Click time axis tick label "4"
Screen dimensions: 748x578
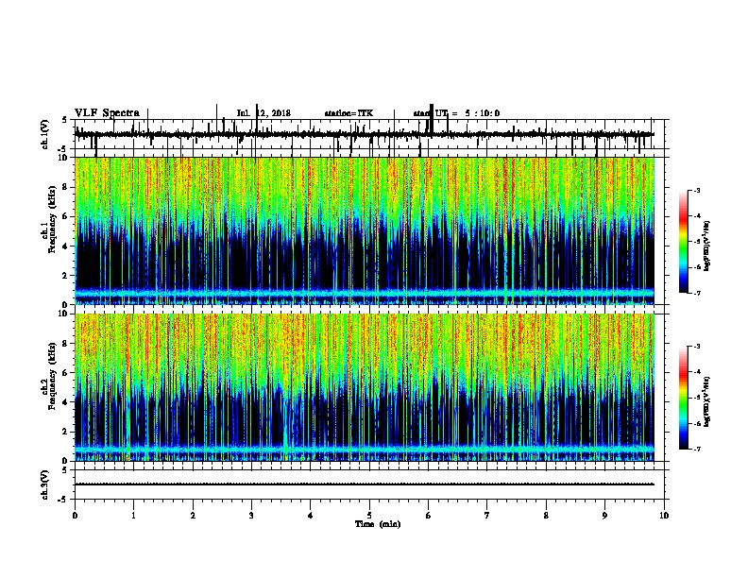(x=311, y=516)
